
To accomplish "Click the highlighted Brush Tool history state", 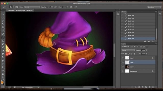I will [138, 38].
